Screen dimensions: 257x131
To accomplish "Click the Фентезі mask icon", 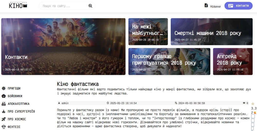I will tap(4, 127).
